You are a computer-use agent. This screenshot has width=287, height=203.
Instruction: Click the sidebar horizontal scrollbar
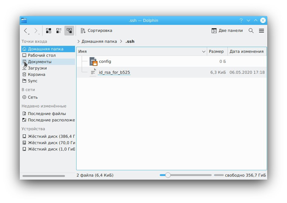43,176
